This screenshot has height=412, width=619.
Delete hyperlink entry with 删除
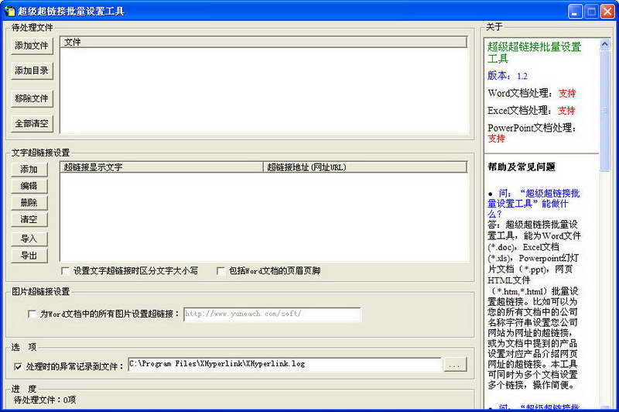[29, 203]
